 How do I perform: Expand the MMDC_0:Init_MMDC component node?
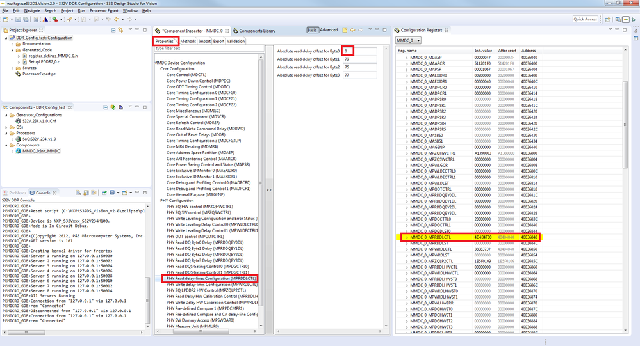(13, 151)
